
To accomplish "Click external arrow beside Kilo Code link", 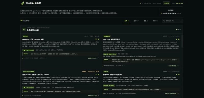I will (179, 66).
